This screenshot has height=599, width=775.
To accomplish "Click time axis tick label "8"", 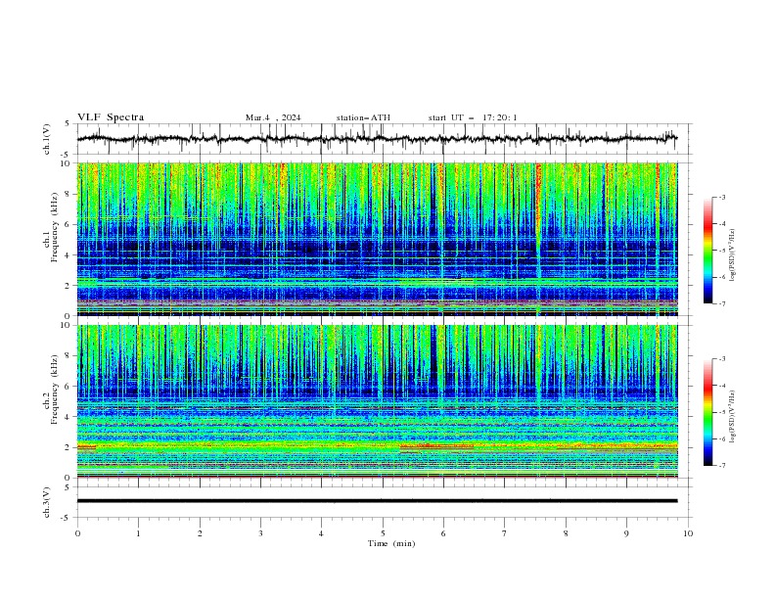I will [566, 533].
